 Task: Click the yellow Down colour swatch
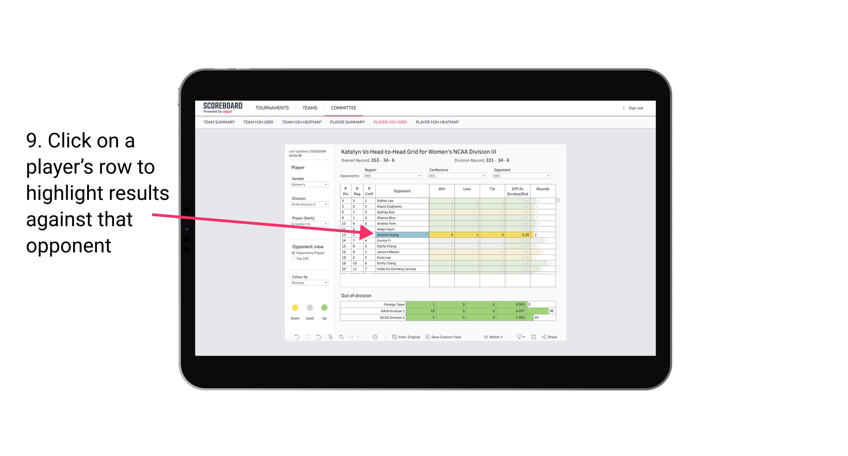tap(295, 307)
